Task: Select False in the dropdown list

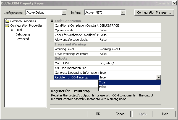Action: 129,87
